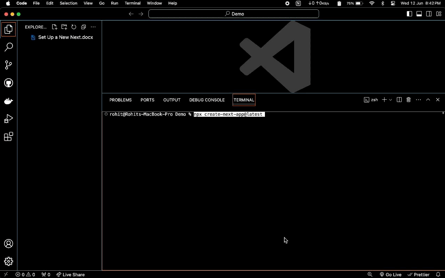Open the Selection menu
This screenshot has width=445, height=278.
pos(68,3)
